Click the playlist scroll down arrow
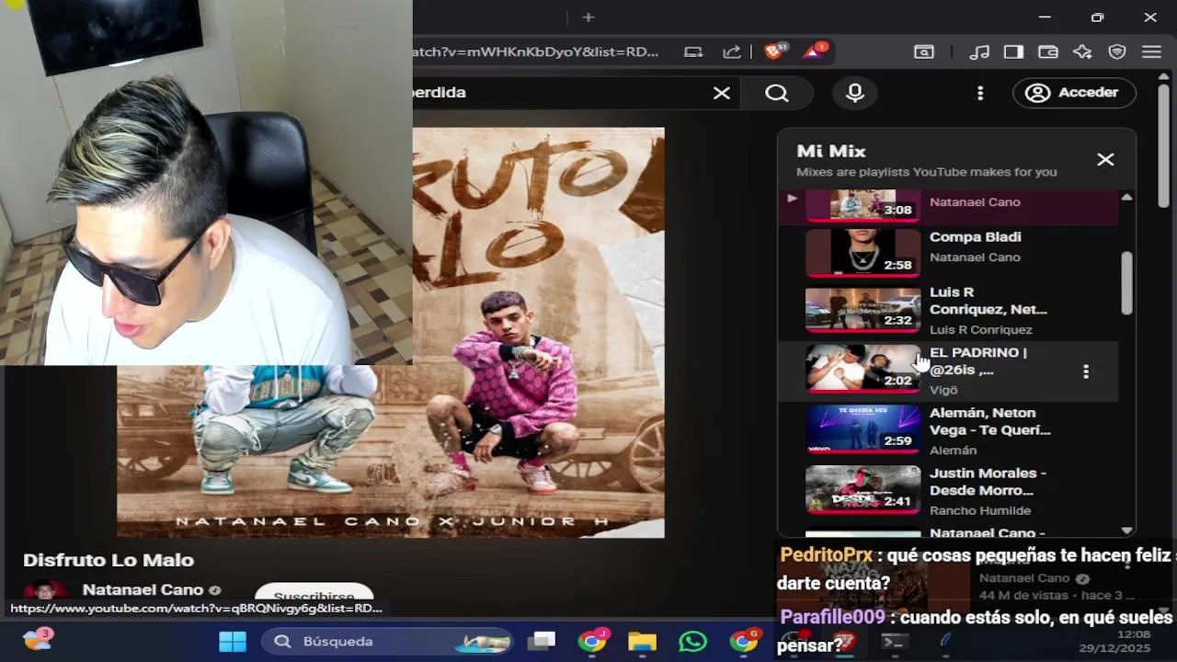The image size is (1177, 662). (x=1126, y=531)
